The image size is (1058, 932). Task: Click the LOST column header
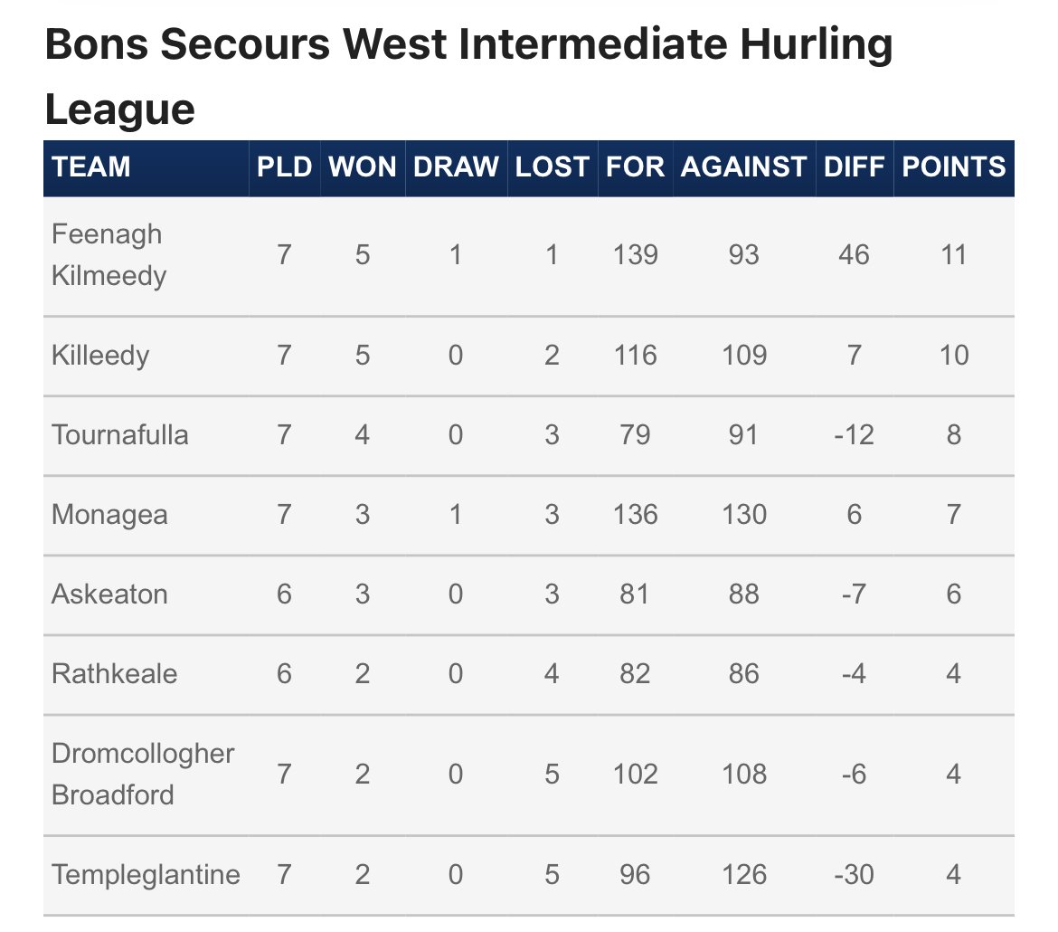(552, 167)
